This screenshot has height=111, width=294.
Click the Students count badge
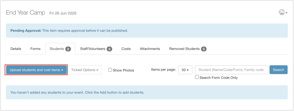coord(68,49)
